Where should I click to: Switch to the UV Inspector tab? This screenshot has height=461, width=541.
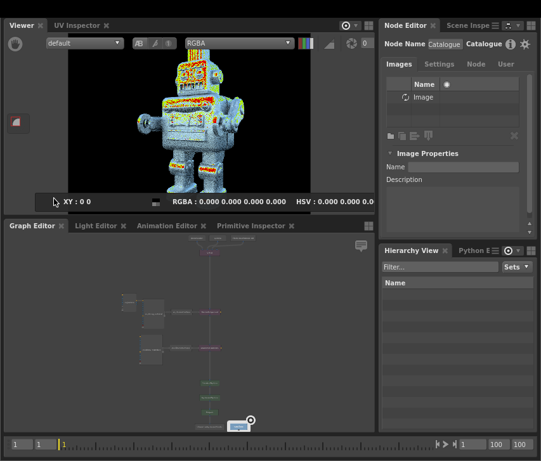click(77, 25)
